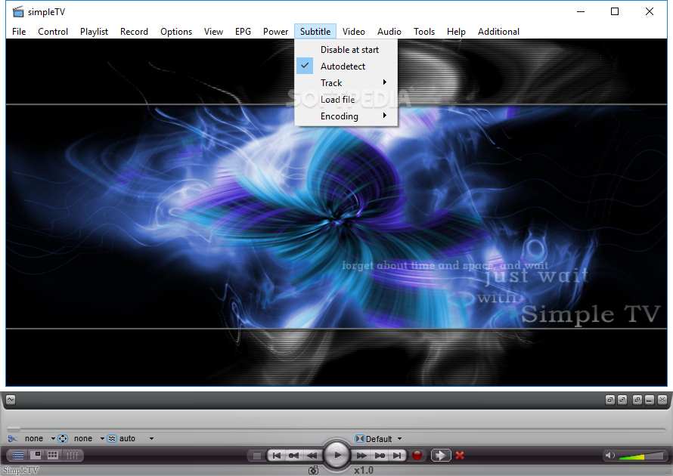Start recording with red record button

point(417,456)
